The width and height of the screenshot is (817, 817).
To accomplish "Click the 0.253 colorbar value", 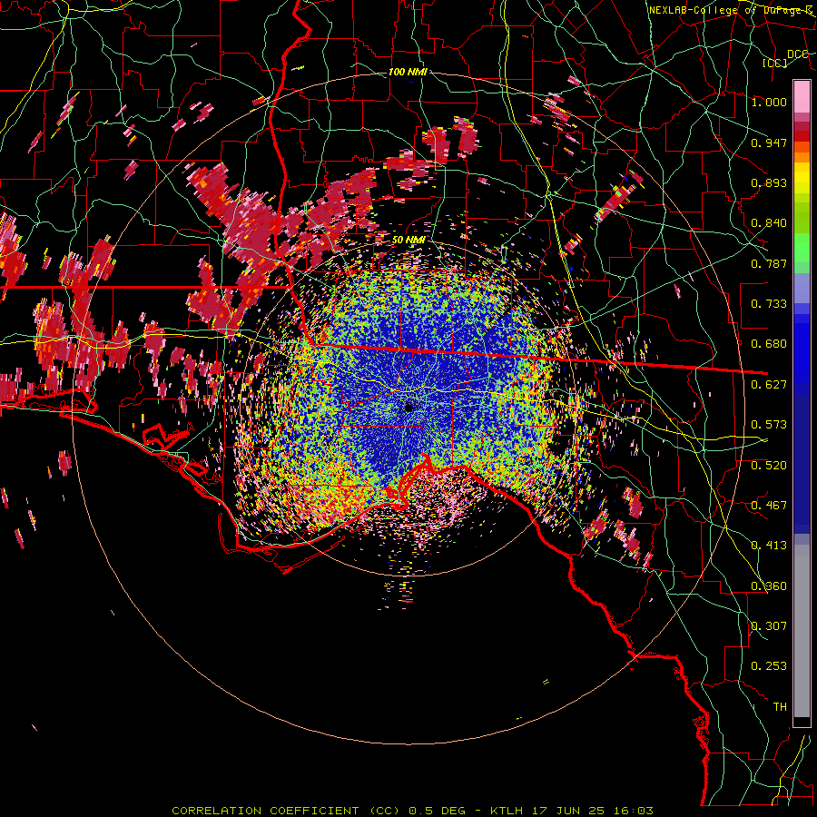I will point(769,666).
